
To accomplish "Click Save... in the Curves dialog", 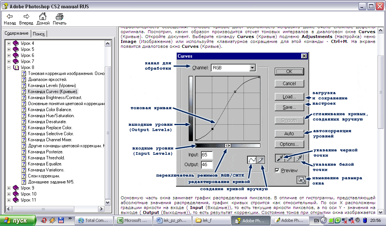I will coord(289,107).
